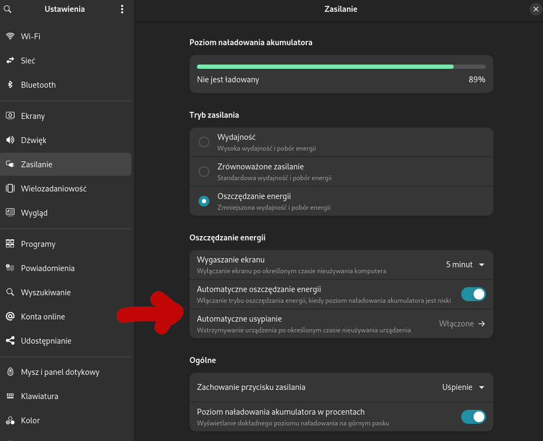
Task: Click the search icon in Ustawienia header
Action: point(8,9)
